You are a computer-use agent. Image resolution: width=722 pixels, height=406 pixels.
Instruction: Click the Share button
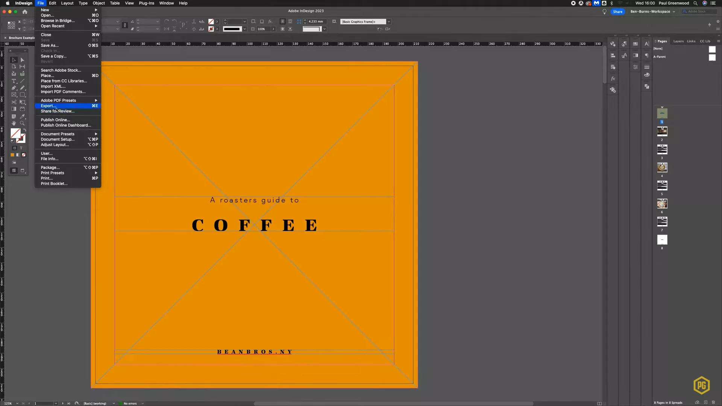[618, 12]
